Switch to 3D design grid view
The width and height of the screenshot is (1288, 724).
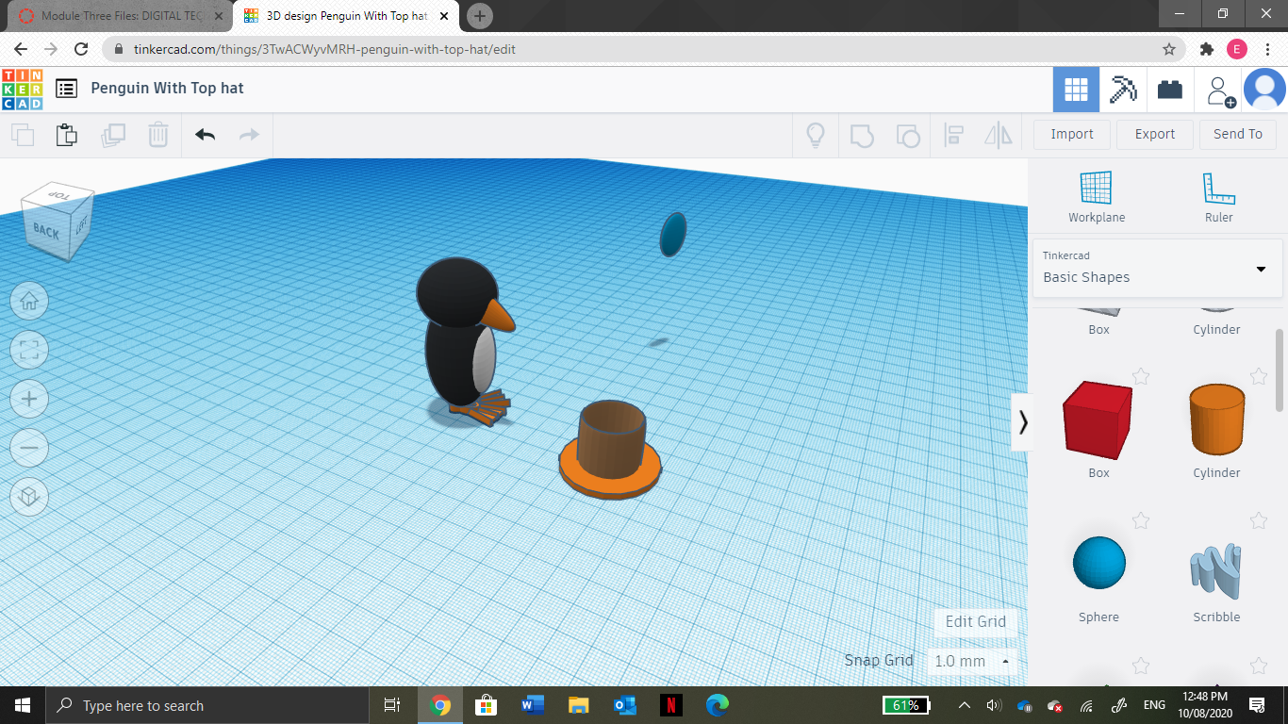(1076, 90)
